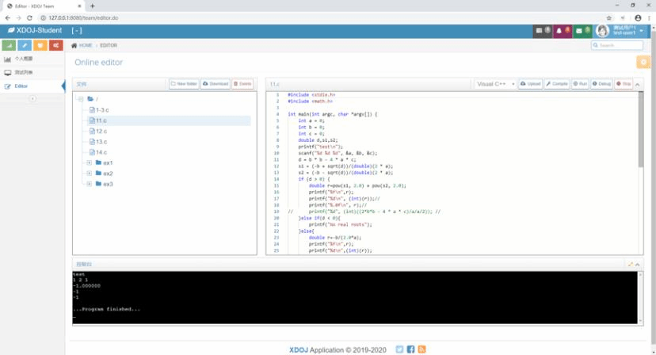This screenshot has width=656, height=355.
Task: Expand the ex3 folder
Action: (89, 184)
